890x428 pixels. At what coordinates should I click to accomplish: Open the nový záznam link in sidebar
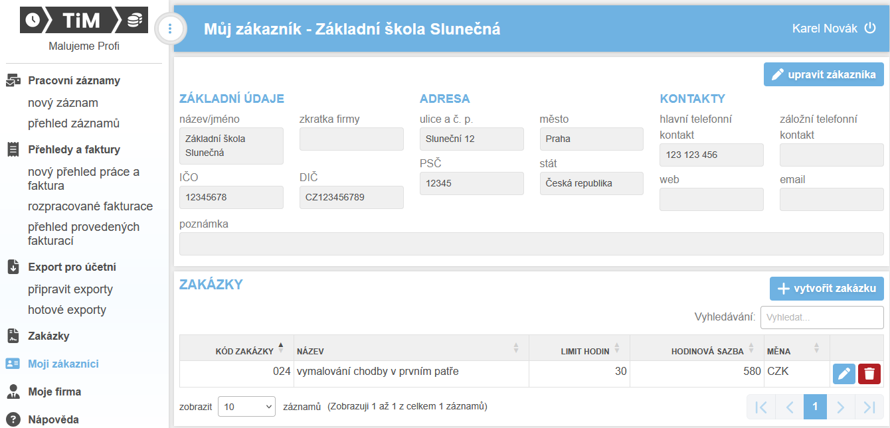tap(63, 103)
